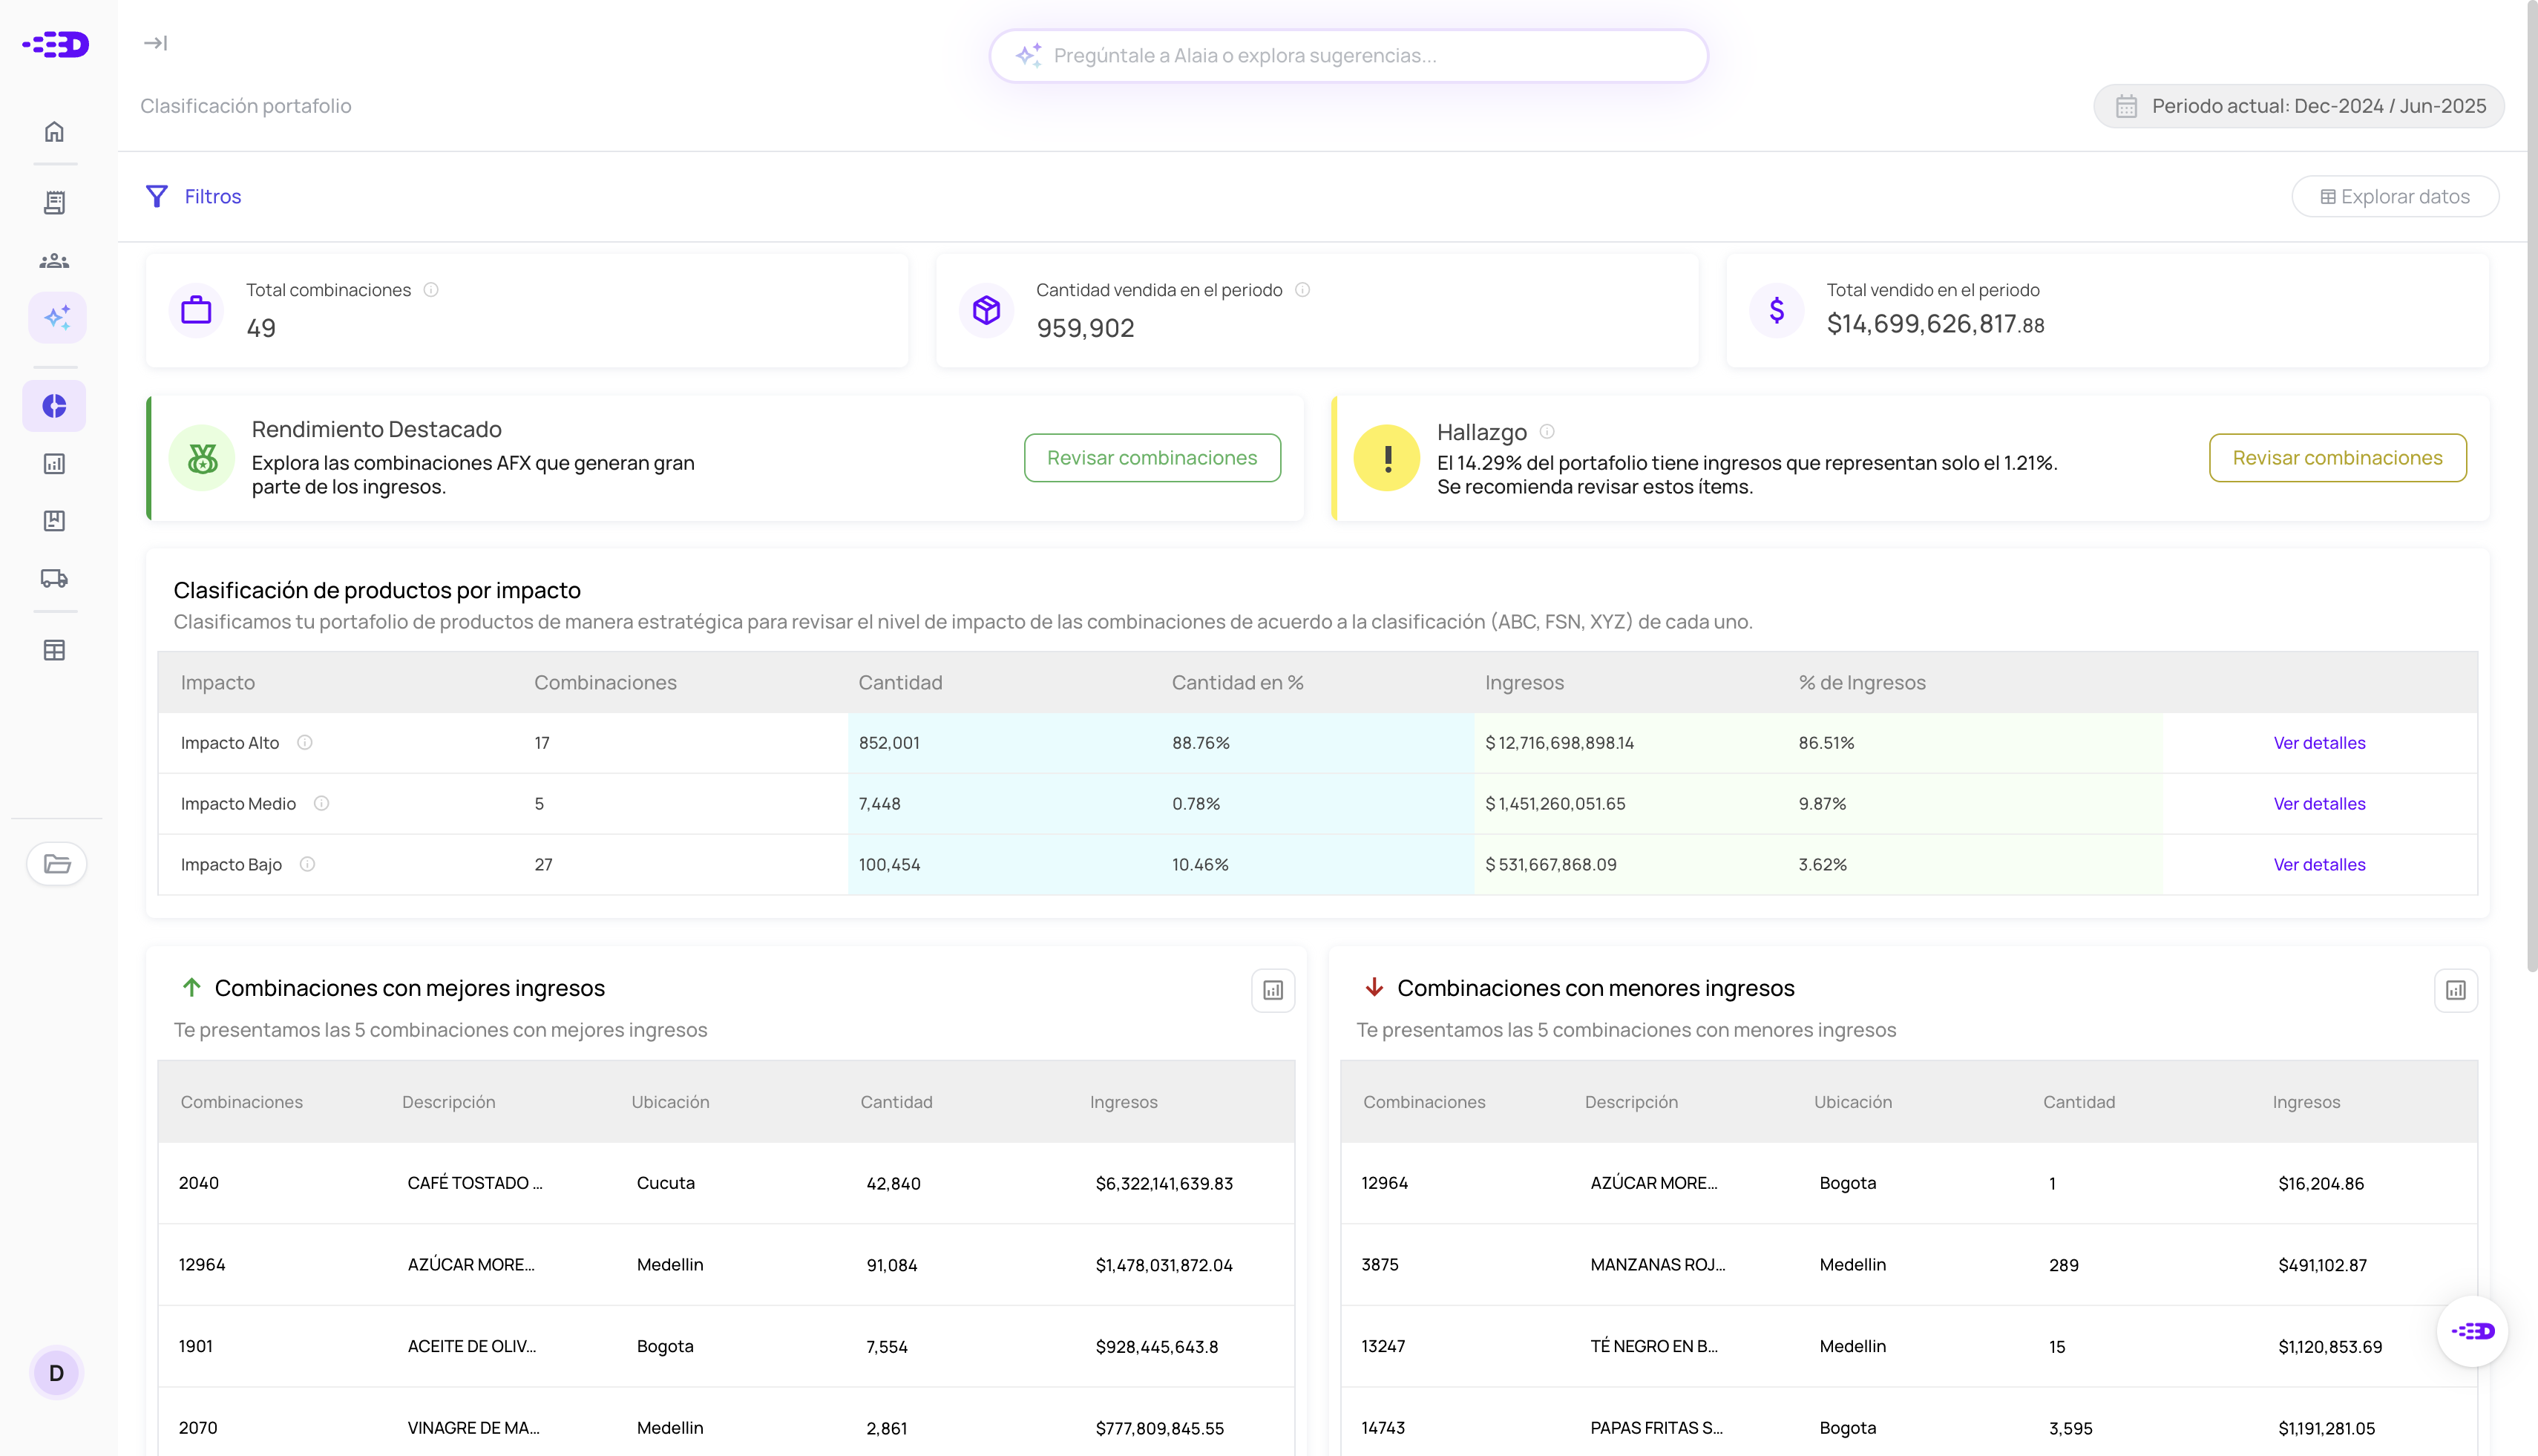Open the Filtros panel

(194, 196)
